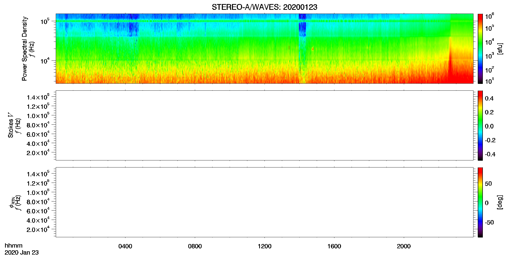This screenshot has width=529, height=272.
Task: Click the Stokes V colorbar
Action: tap(480, 125)
